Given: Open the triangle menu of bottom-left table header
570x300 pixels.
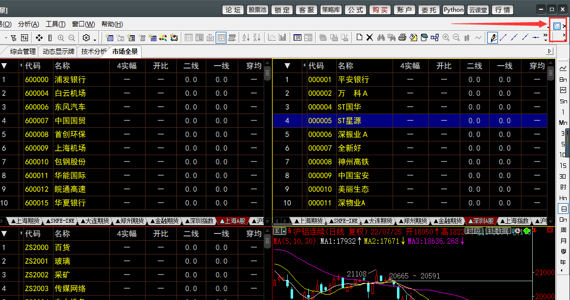Looking at the screenshot, I should [4, 233].
